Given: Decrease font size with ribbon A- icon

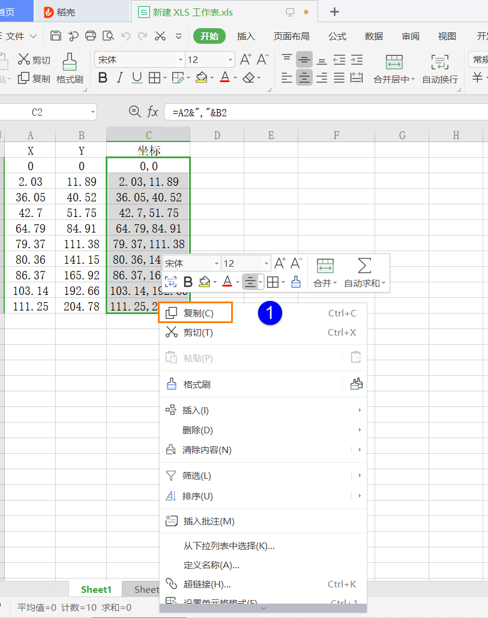Looking at the screenshot, I should 262,59.
